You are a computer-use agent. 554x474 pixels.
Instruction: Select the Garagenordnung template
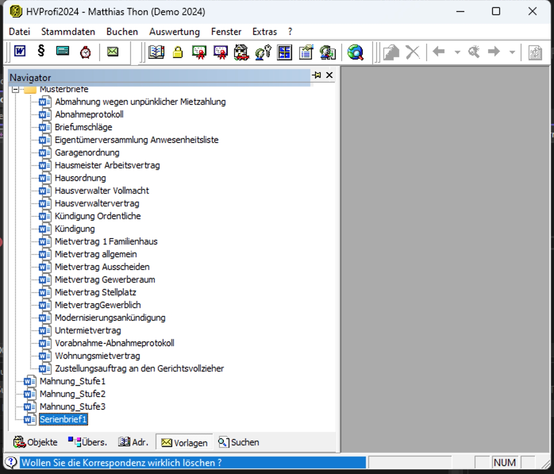pyautogui.click(x=87, y=153)
